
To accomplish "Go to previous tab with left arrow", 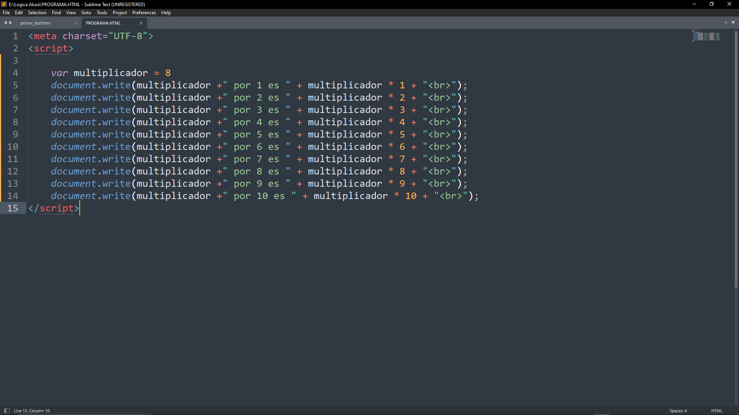I will coord(5,23).
